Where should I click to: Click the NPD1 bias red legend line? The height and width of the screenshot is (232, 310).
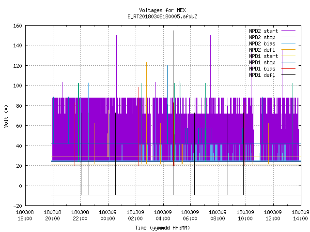click(288, 69)
